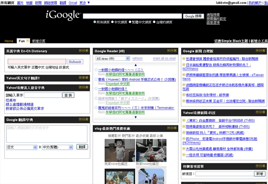Expand the first Google 新聞 headline
This screenshot has height=184, width=268.
tap(184, 59)
